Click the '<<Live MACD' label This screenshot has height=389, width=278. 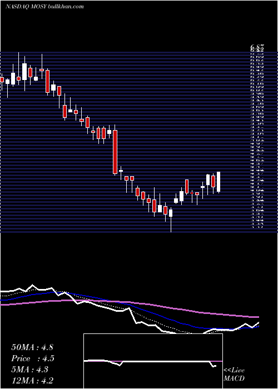(x=234, y=375)
